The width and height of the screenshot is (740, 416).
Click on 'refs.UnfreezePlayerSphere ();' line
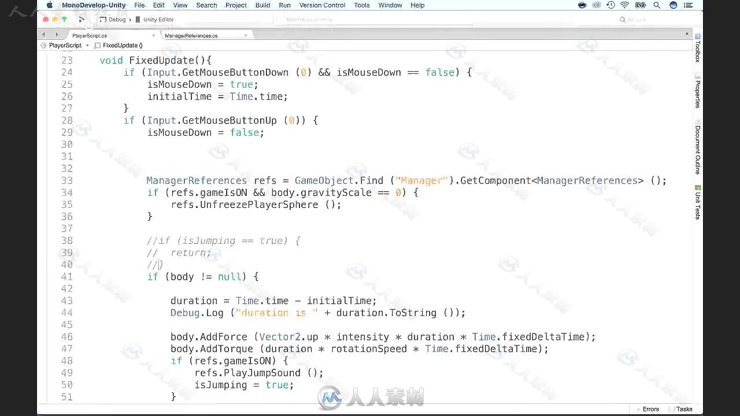(256, 205)
